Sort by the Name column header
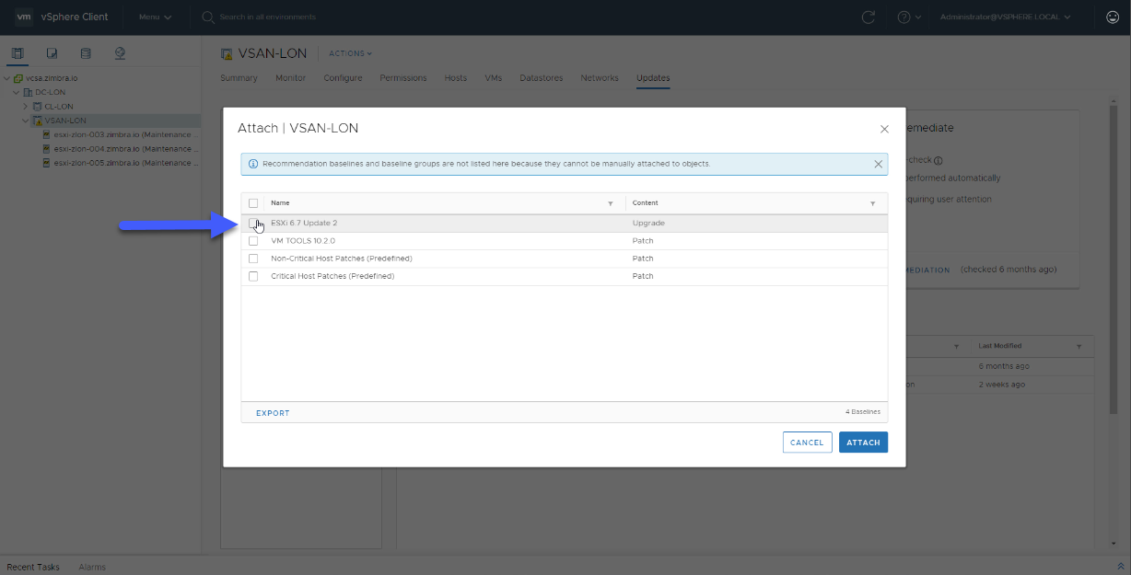1131x575 pixels. pos(280,203)
